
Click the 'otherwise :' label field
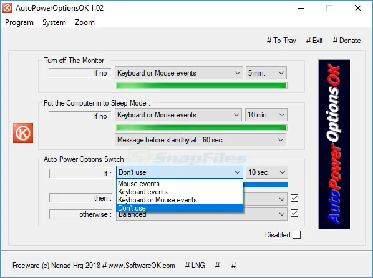[80, 214]
